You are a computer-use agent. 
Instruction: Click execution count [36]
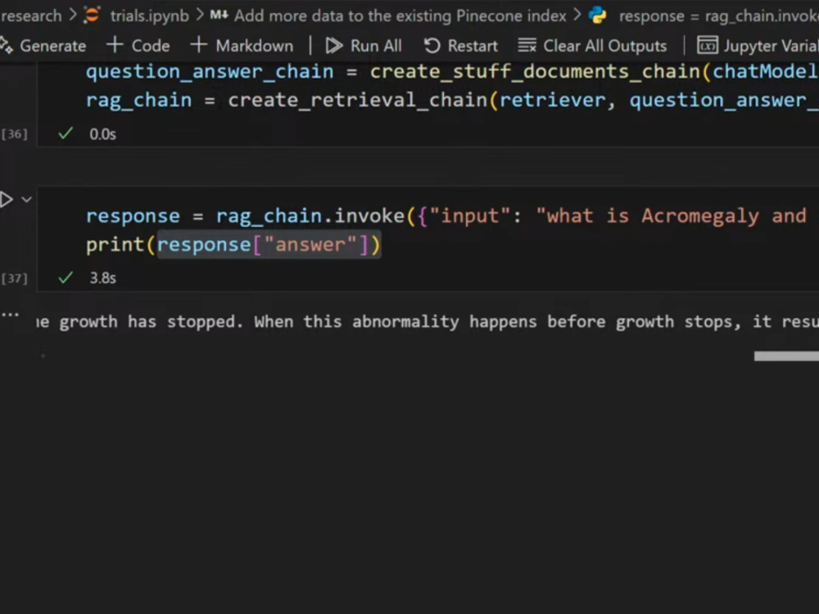pos(15,134)
